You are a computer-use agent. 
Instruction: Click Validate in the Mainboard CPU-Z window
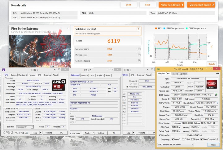[x=101, y=133]
